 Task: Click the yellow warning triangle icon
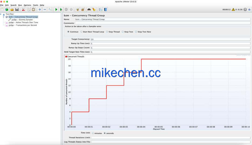(x=233, y=9)
